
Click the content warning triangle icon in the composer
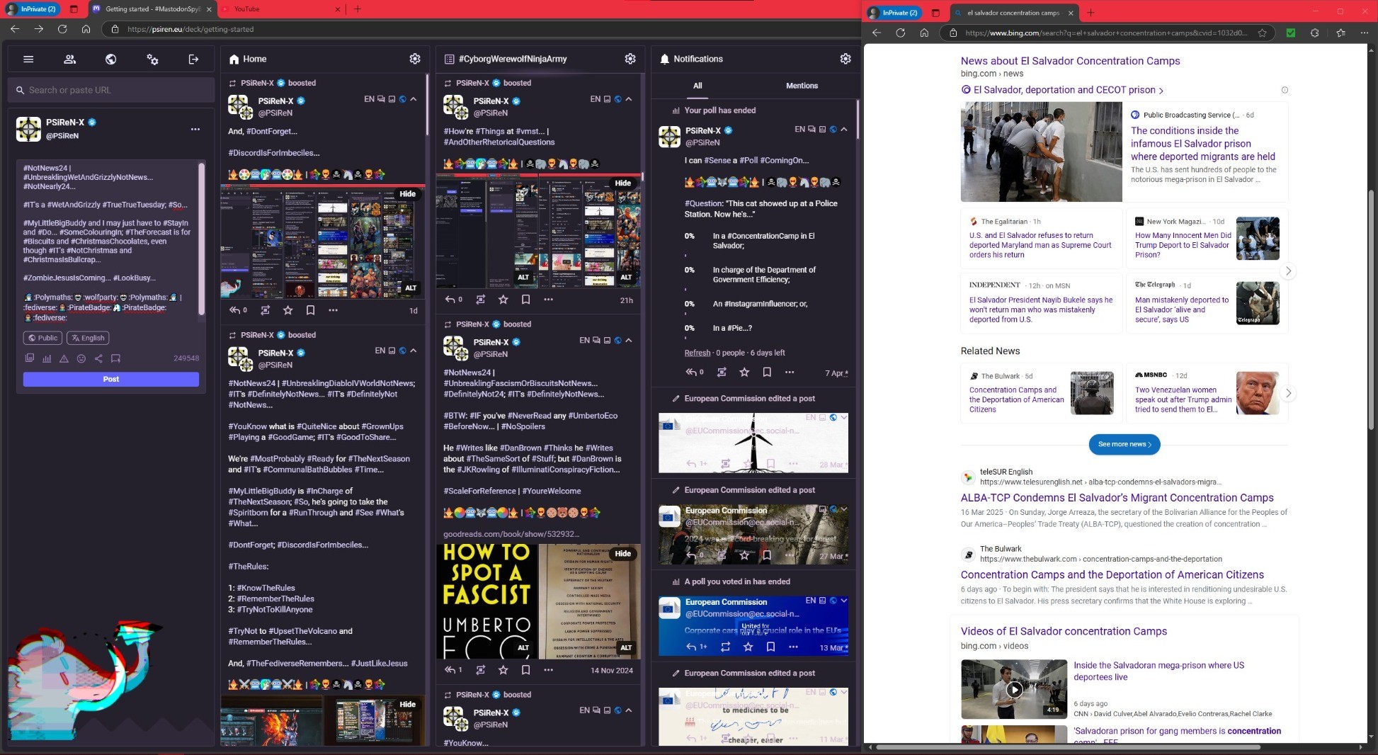pyautogui.click(x=64, y=358)
